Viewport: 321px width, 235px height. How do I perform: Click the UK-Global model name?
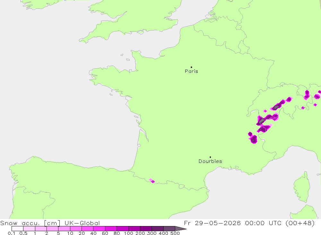click(82, 223)
